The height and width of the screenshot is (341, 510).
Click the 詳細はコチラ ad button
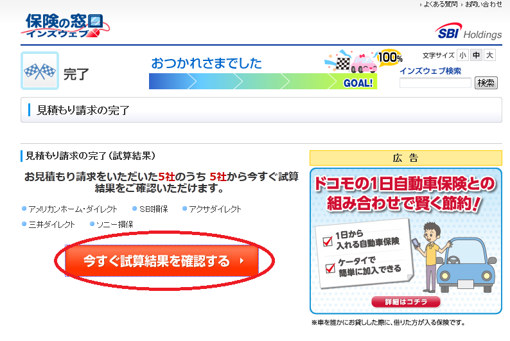click(406, 302)
